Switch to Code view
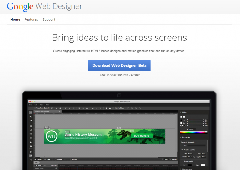Viewport: 240px width, 170px height. tap(47, 159)
